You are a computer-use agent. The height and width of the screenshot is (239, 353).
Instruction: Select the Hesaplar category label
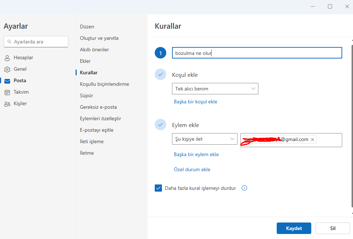click(x=23, y=58)
